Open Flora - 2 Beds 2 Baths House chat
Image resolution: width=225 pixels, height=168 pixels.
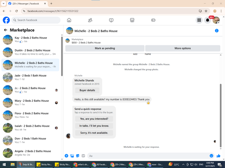(x=30, y=115)
